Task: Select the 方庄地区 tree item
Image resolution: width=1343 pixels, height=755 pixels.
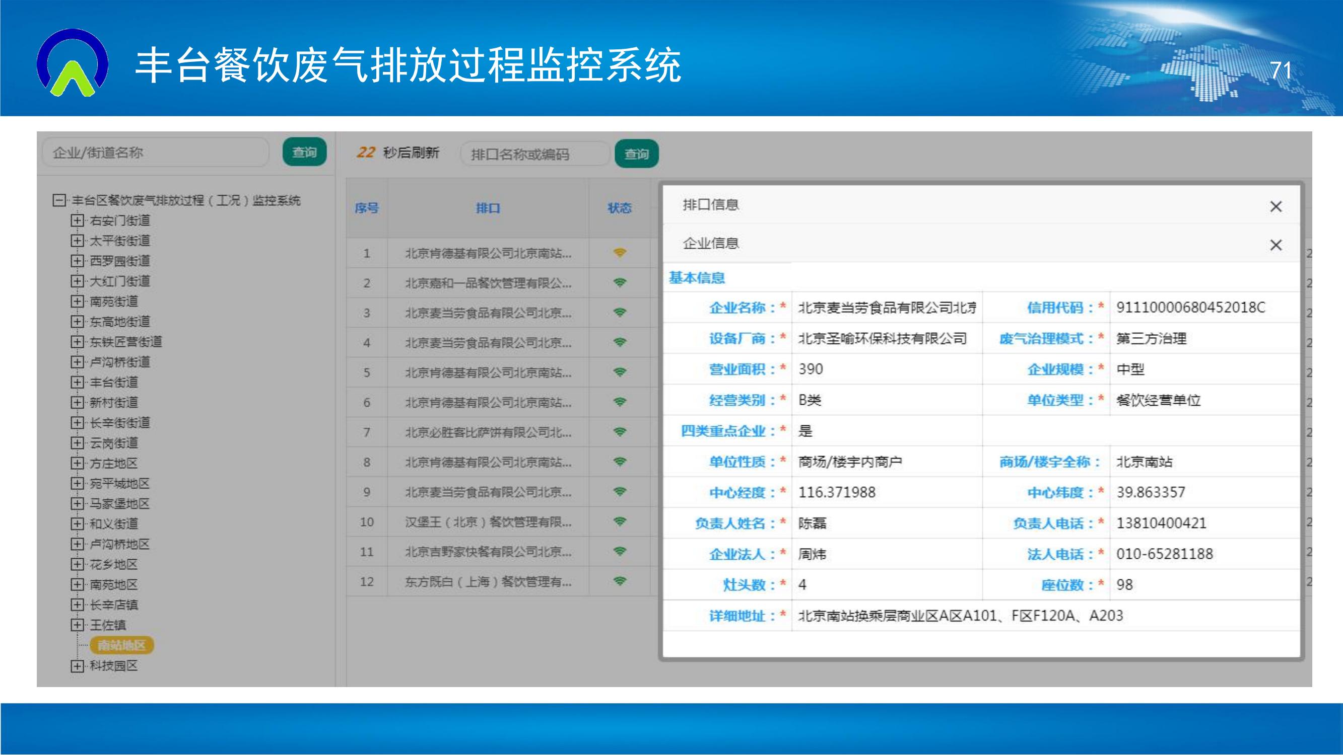Action: [x=114, y=463]
